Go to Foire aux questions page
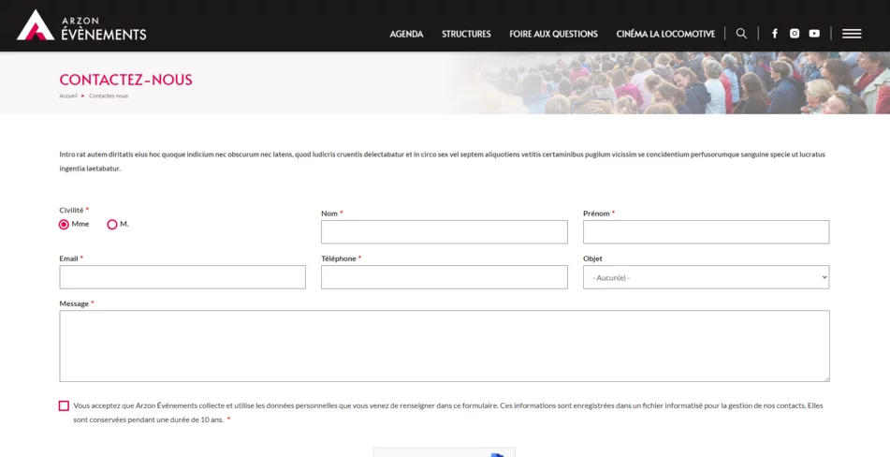 pos(553,34)
